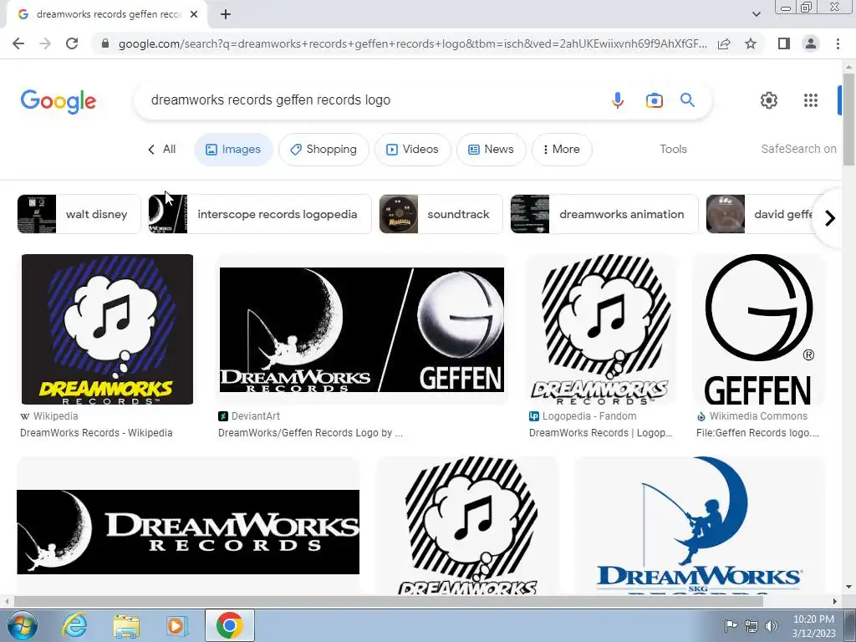Click the Chrome taskbar icon
This screenshot has height=642, width=856.
229,625
